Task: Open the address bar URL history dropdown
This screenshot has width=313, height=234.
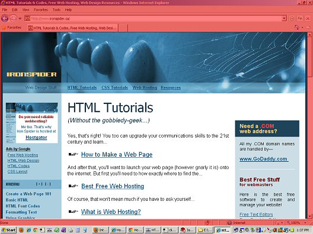Action: (x=284, y=19)
